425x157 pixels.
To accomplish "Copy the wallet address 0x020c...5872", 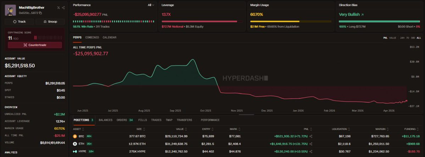I will [x=40, y=13].
